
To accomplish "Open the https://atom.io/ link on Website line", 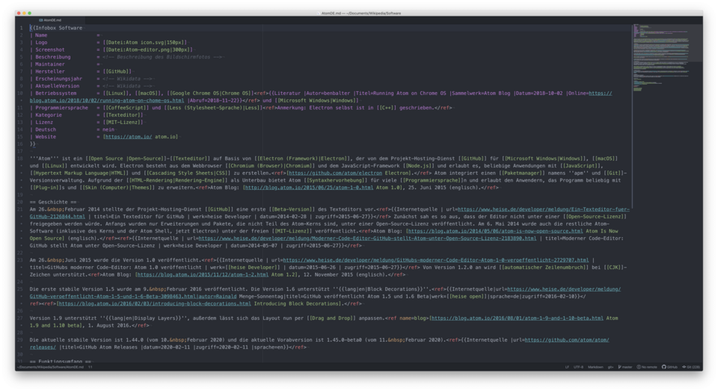I will [127, 137].
